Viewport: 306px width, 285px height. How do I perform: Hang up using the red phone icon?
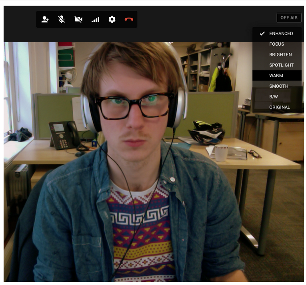pos(129,19)
